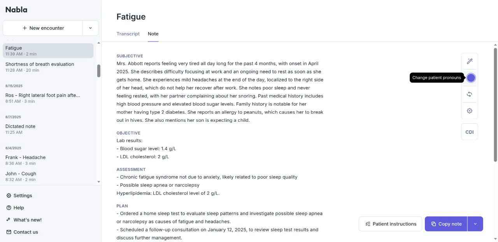Click the encounter list scrollbar thumb
The width and height of the screenshot is (498, 242).
(99, 71)
